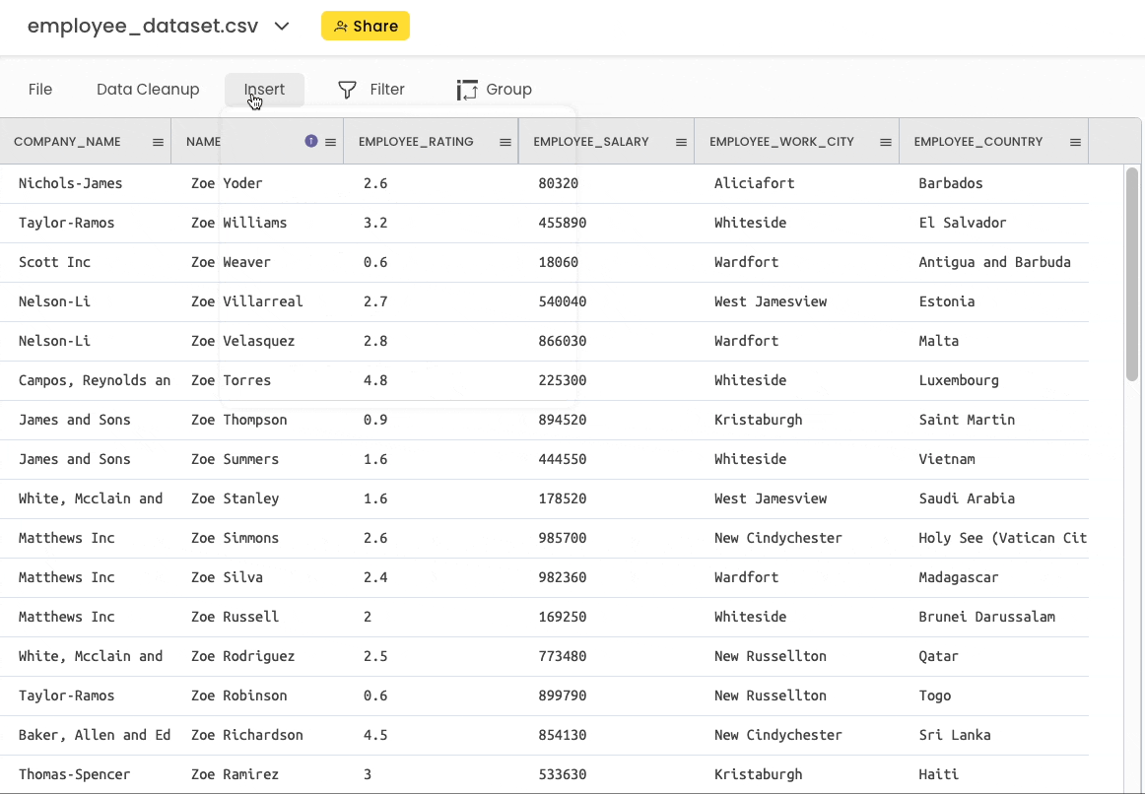Click the yellow Share button
Screen dimensions: 1145x794
pos(366,27)
